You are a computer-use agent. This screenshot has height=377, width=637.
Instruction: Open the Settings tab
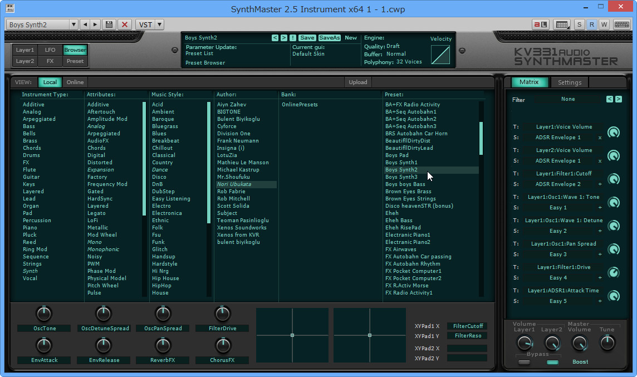pos(569,82)
